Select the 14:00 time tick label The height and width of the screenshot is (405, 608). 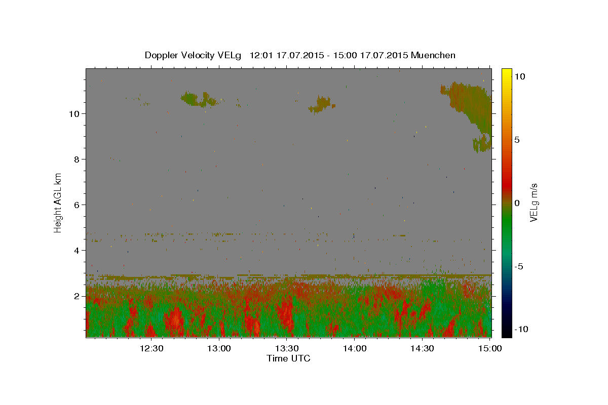pos(355,348)
